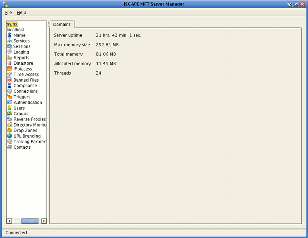This screenshot has height=238, width=308.
Task: Select IP Access in the tree
Action: (x=23, y=69)
